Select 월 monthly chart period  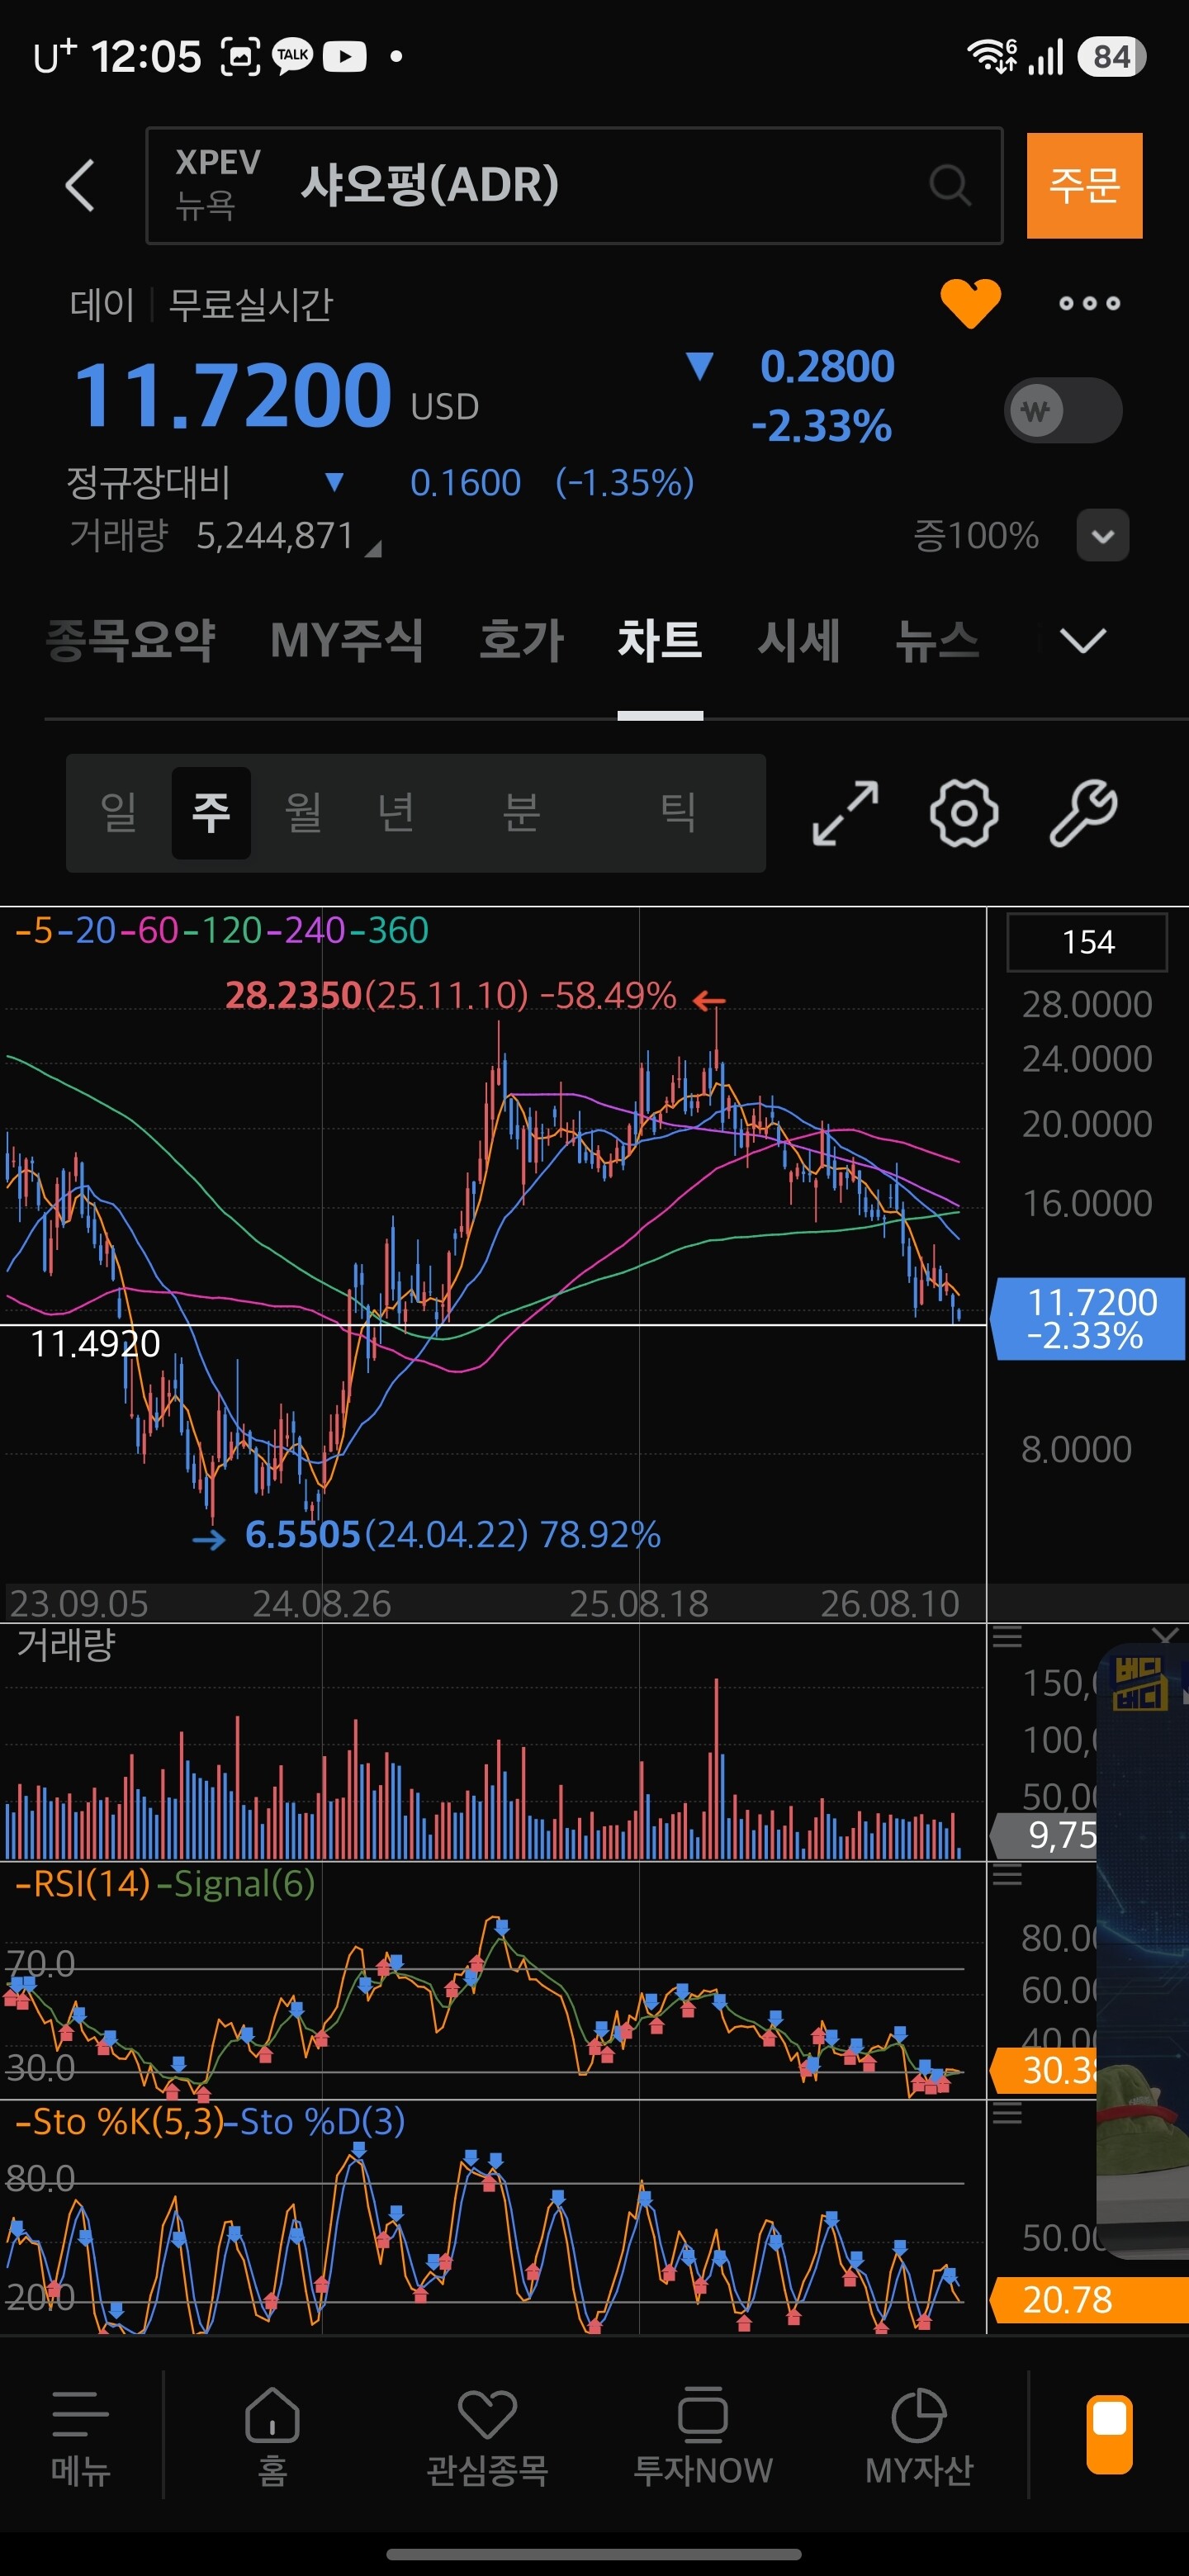coord(303,811)
